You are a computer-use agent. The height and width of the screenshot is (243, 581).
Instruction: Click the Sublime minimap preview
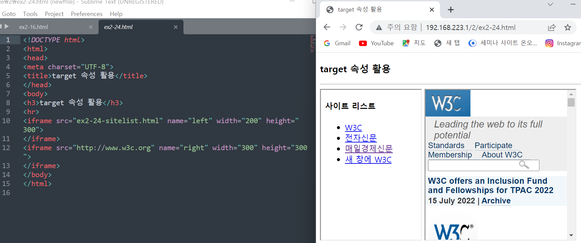pos(313,44)
